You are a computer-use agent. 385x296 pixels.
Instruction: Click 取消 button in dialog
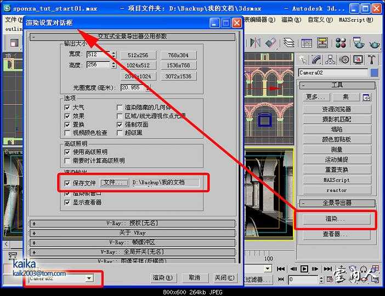pyautogui.click(x=194, y=277)
